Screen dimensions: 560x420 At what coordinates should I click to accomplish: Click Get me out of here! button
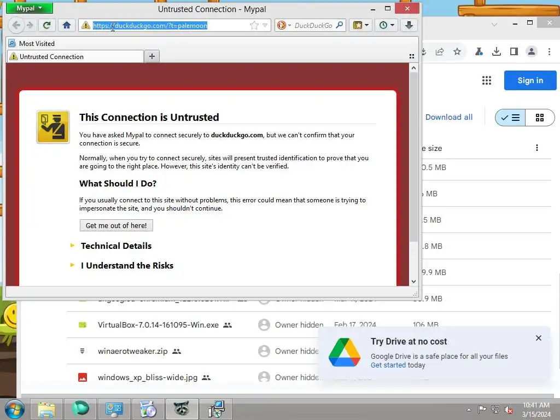[116, 225]
